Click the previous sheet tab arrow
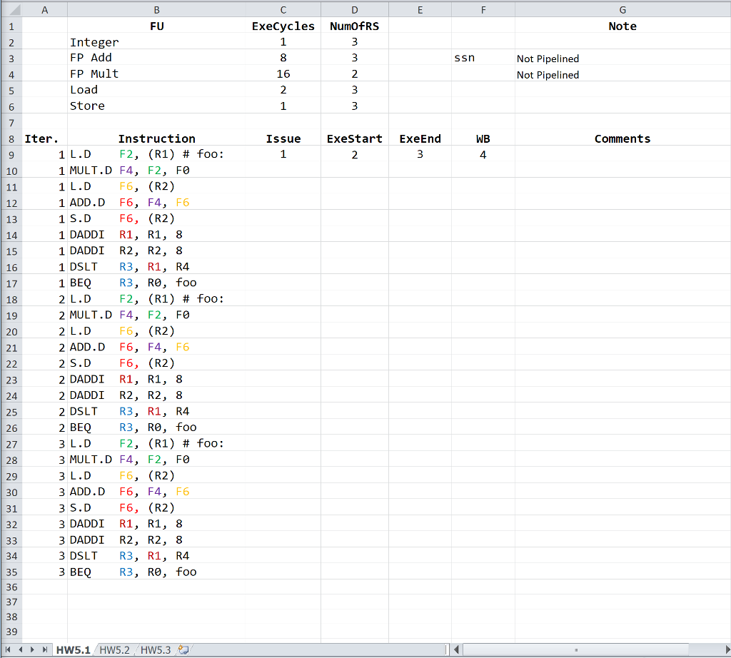Image resolution: width=731 pixels, height=658 pixels. click(x=21, y=649)
